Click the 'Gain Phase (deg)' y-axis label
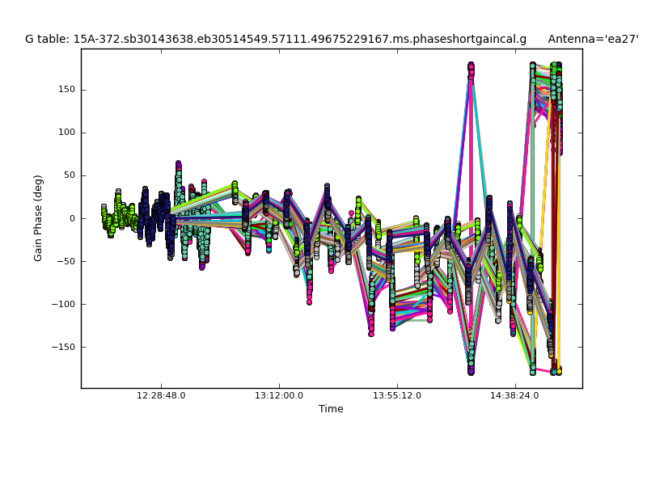This screenshot has width=647, height=485. pyautogui.click(x=38, y=218)
